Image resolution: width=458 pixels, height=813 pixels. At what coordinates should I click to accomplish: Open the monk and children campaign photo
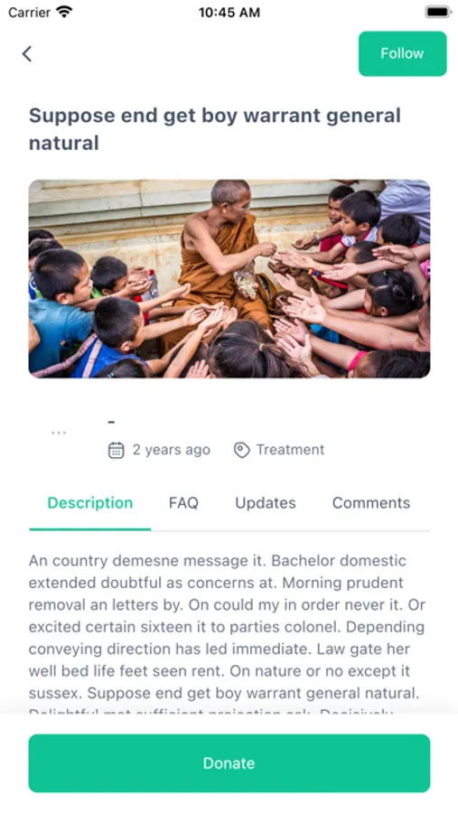[229, 279]
